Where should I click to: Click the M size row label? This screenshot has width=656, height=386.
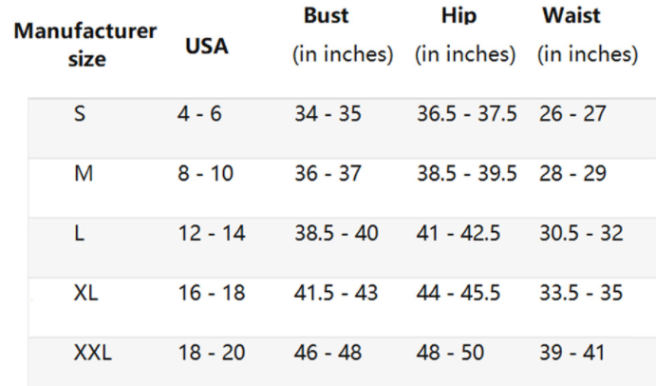coord(83,175)
